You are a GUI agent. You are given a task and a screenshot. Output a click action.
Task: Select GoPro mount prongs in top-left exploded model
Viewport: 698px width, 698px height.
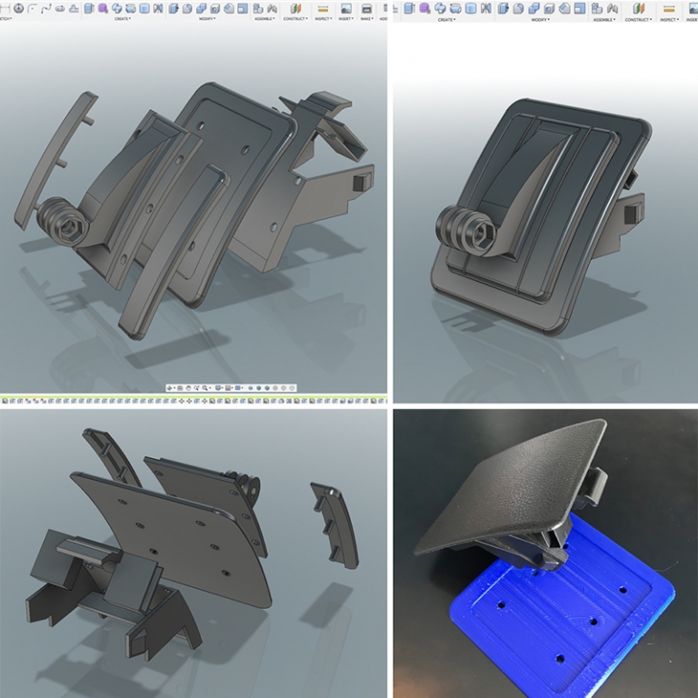[63, 221]
